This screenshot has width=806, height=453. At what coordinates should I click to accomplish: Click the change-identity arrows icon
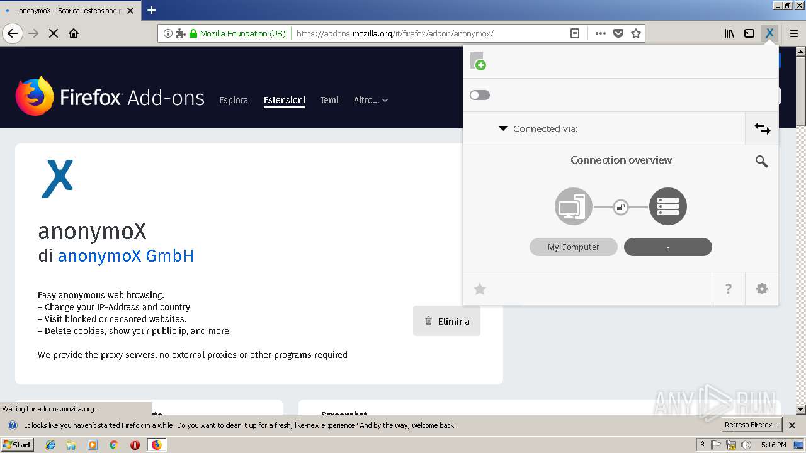click(x=762, y=128)
